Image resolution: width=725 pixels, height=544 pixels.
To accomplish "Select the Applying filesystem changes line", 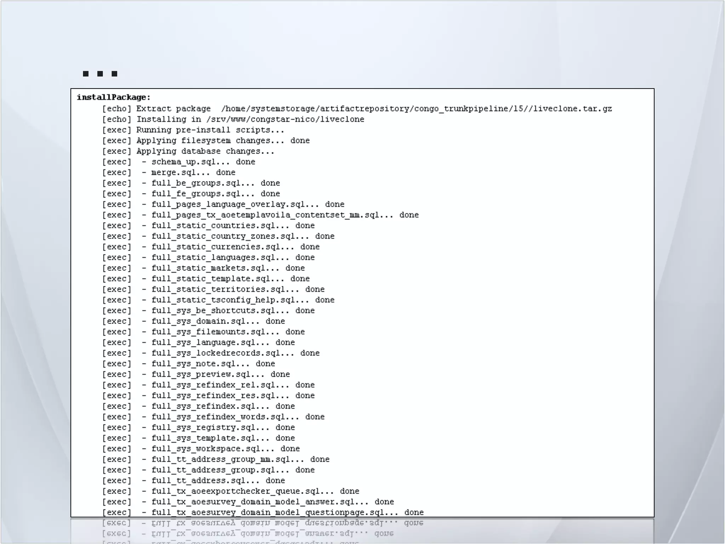I will 223,141.
